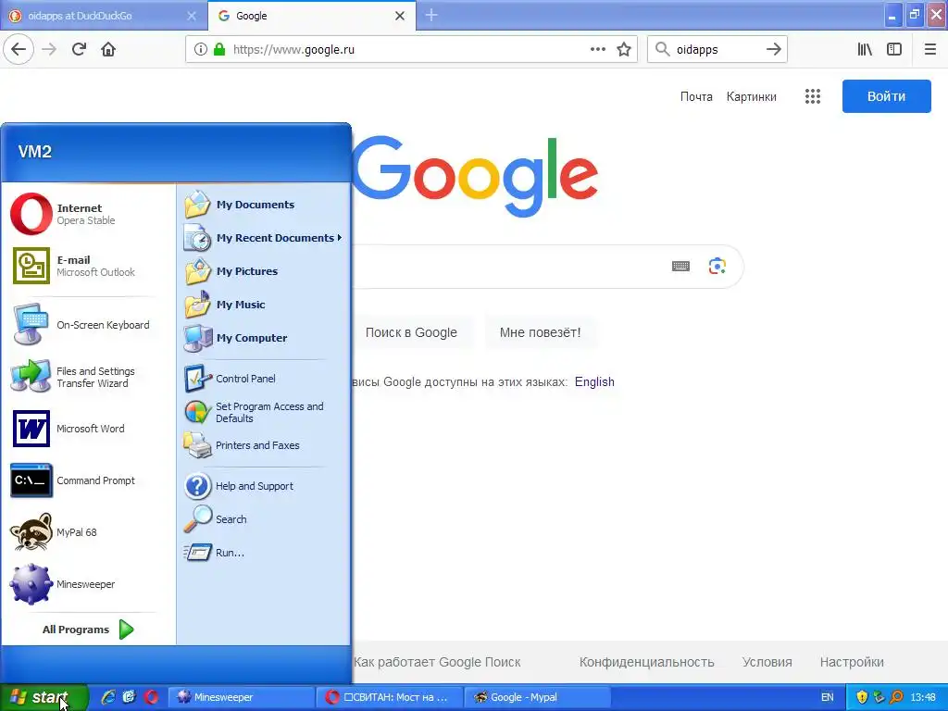Image resolution: width=948 pixels, height=711 pixels.
Task: Open My Pictures folder
Action: coord(264,271)
